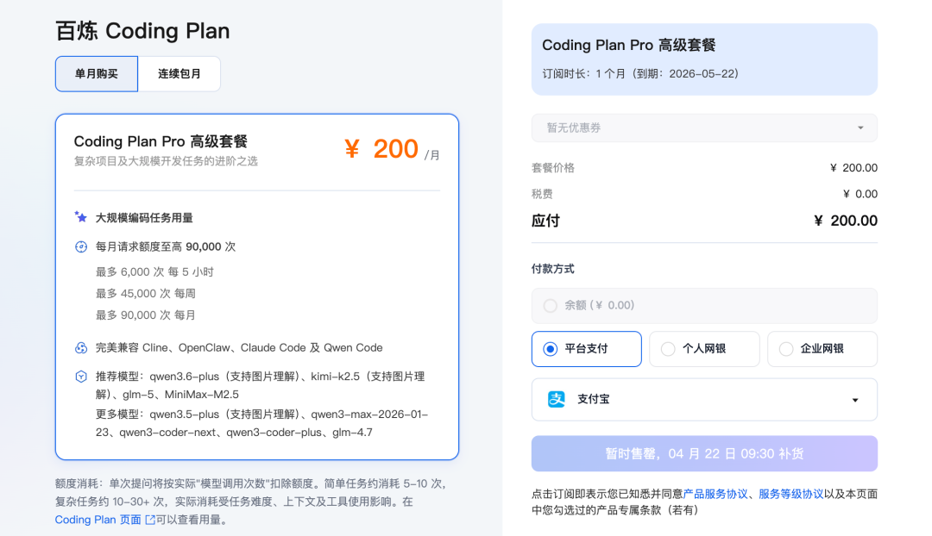The width and height of the screenshot is (932, 536).
Task: Switch to the 单月购买 tab
Action: coord(96,74)
